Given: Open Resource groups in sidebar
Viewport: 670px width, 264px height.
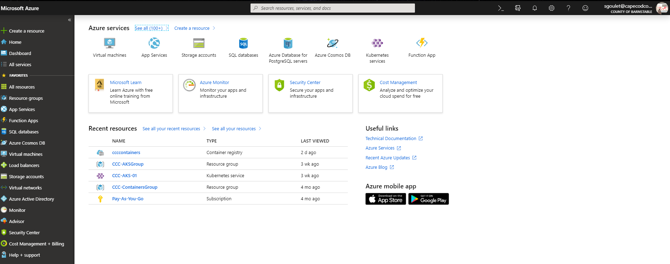Looking at the screenshot, I should pos(26,98).
